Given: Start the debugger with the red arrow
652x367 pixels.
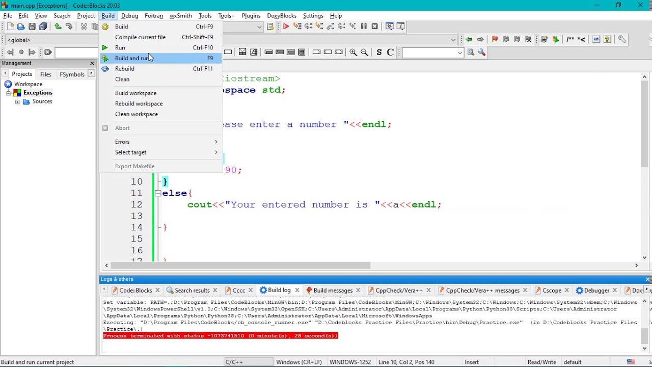Looking at the screenshot, I should pos(286,27).
